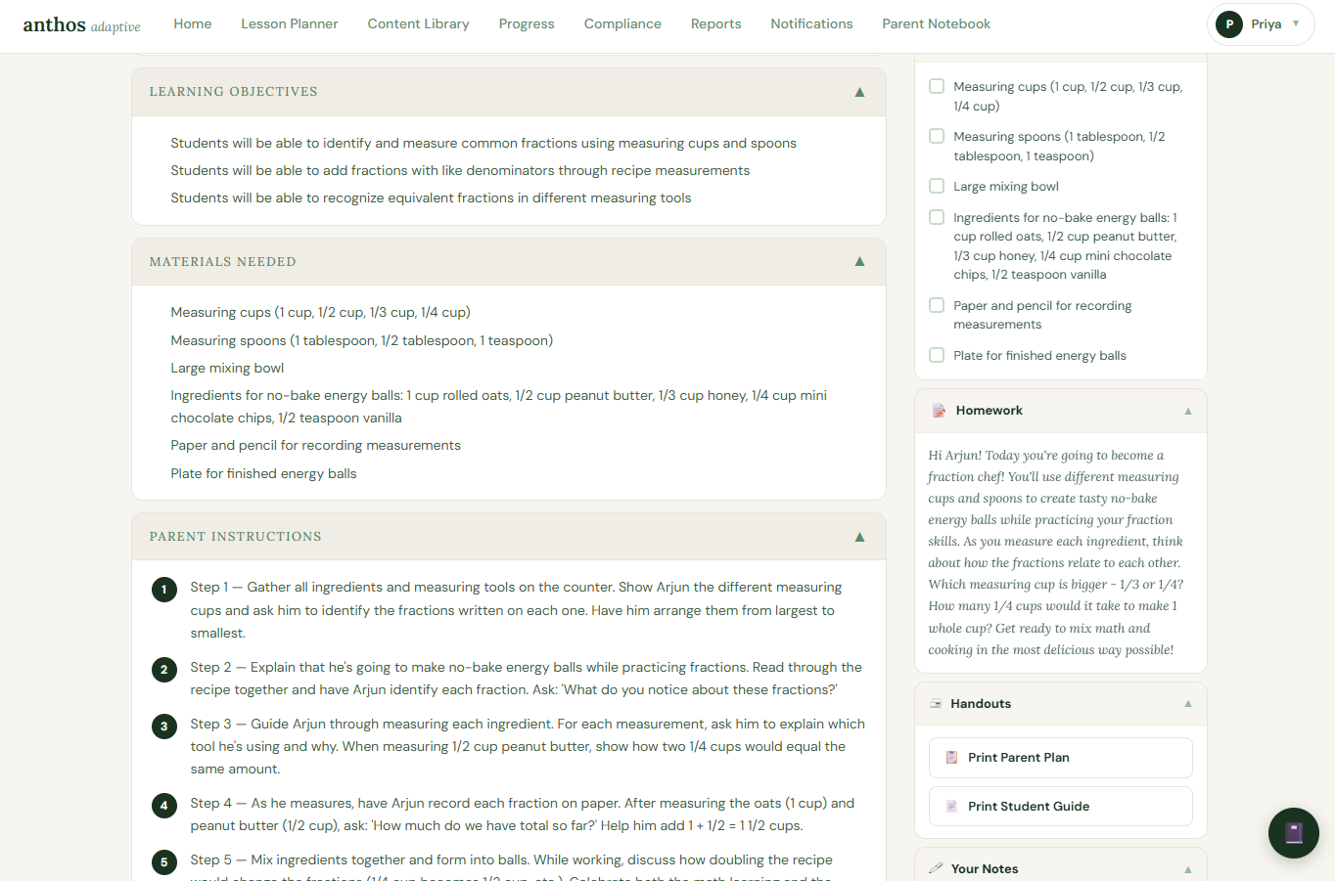Click the step 1 badge in Parent Instructions
This screenshot has width=1335, height=881.
tap(163, 589)
